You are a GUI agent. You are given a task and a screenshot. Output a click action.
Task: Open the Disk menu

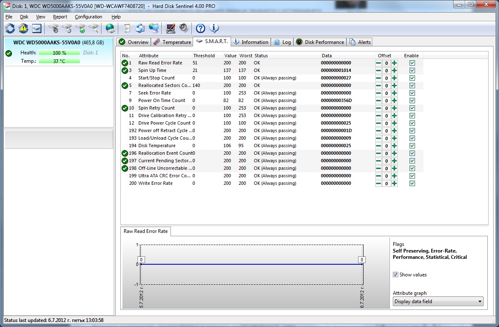click(24, 17)
